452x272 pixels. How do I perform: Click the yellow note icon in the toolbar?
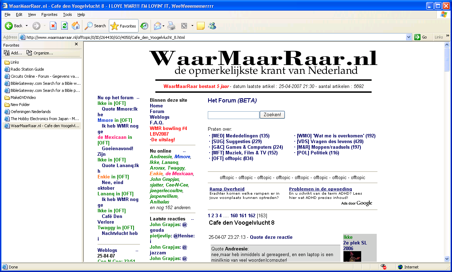coord(201,26)
